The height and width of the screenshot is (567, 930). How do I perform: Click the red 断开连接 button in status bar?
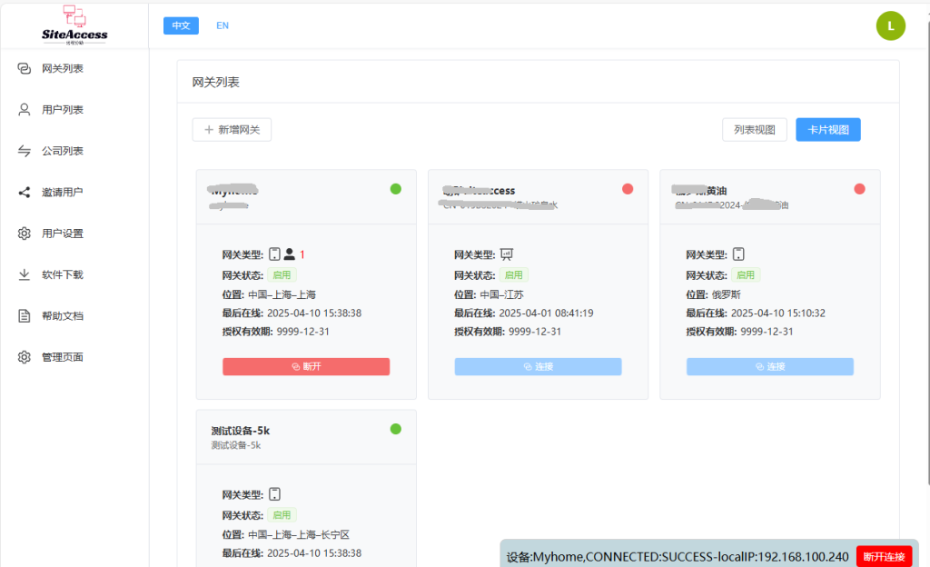[883, 556]
